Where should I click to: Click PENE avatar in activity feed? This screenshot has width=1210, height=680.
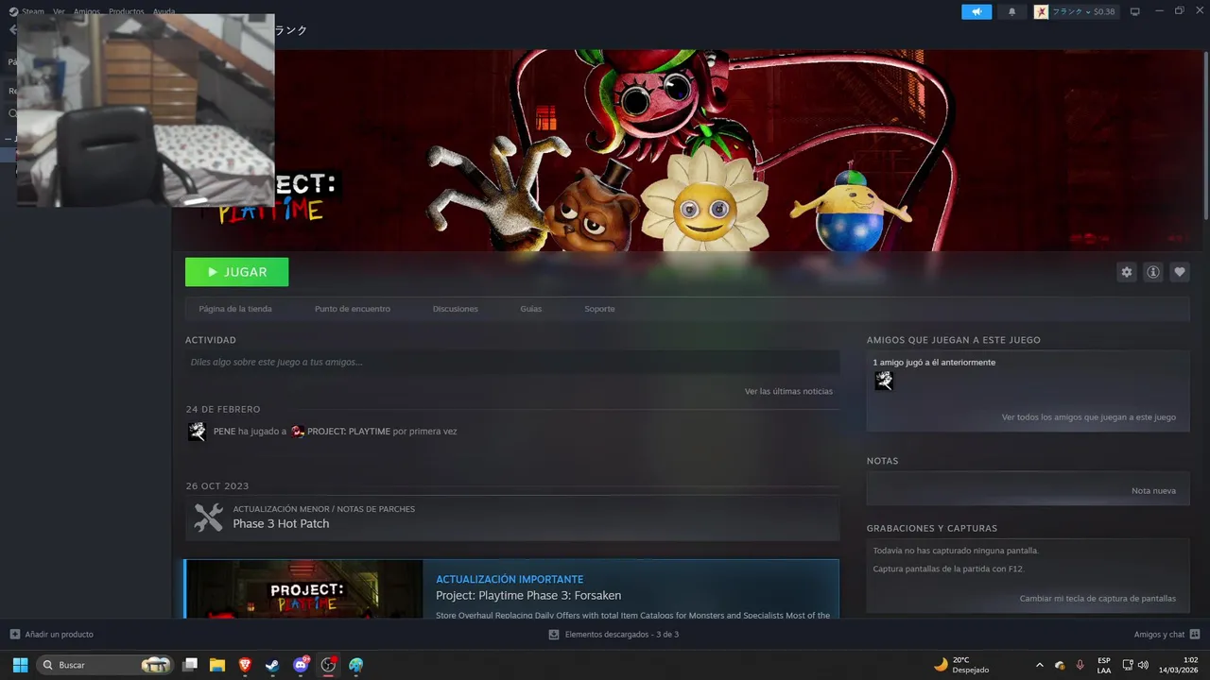tap(197, 432)
